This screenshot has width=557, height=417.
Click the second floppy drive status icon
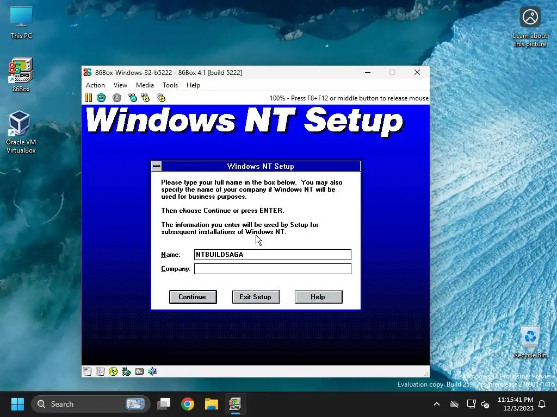[x=100, y=371]
